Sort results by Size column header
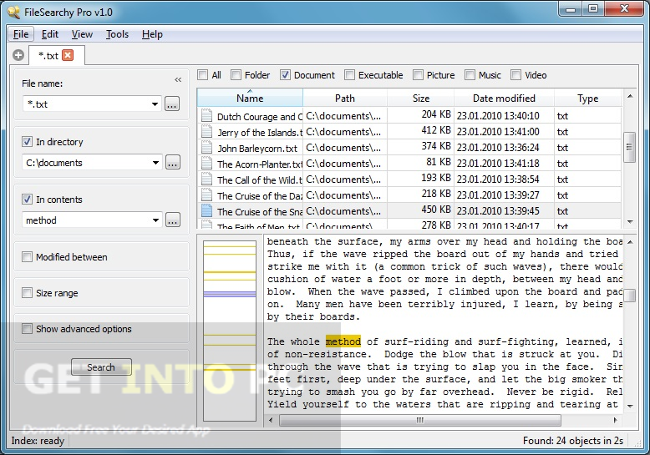 421,98
